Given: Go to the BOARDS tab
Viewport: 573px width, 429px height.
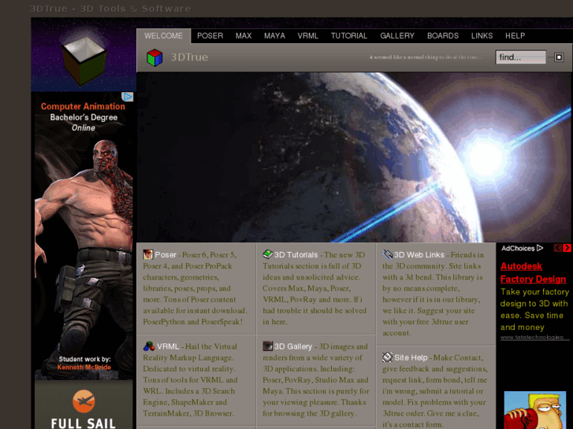Looking at the screenshot, I should [443, 35].
